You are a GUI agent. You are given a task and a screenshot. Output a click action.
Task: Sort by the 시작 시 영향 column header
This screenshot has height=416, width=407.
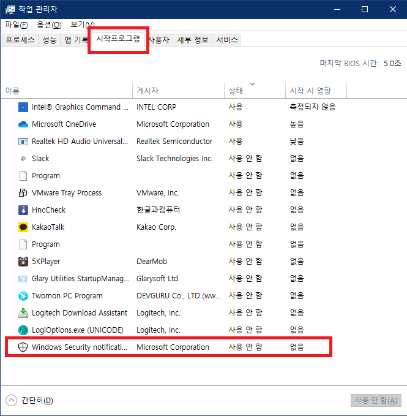316,91
